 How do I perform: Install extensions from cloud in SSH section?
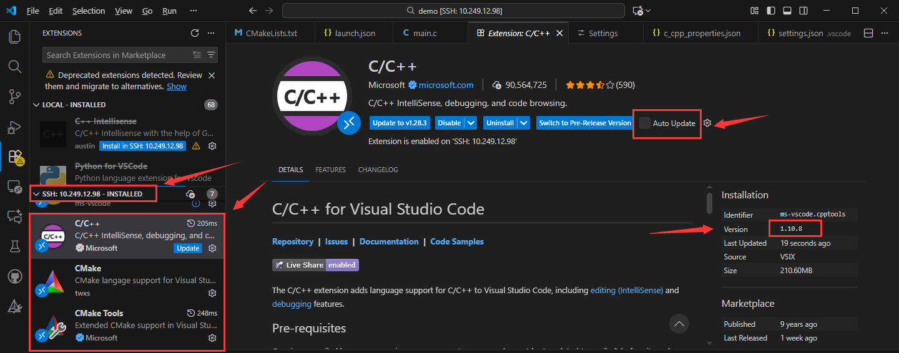point(191,195)
